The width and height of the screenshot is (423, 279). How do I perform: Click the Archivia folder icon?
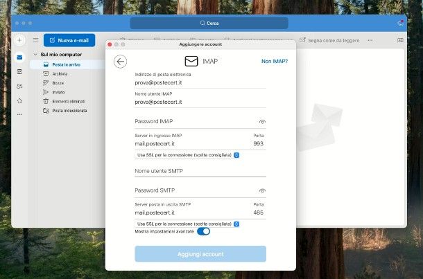pyautogui.click(x=46, y=74)
